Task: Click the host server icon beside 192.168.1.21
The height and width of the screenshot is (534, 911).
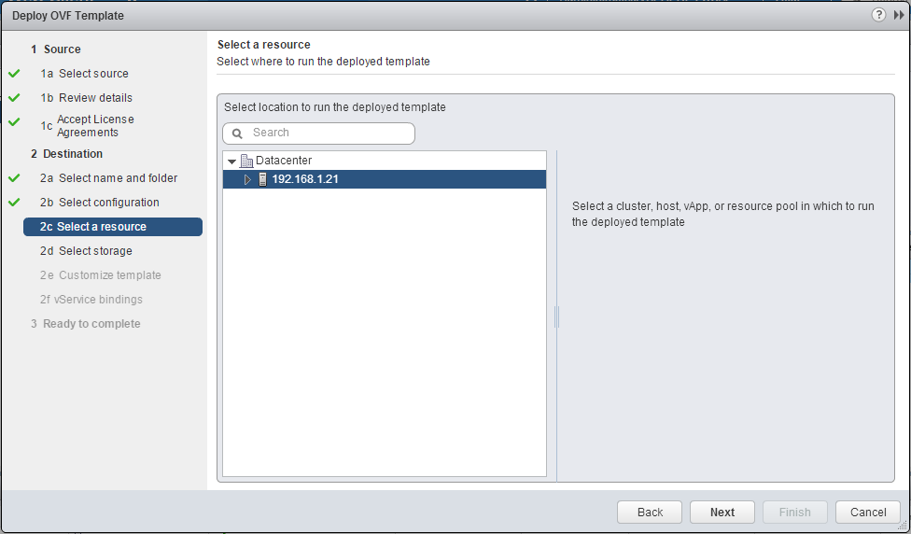Action: click(262, 179)
